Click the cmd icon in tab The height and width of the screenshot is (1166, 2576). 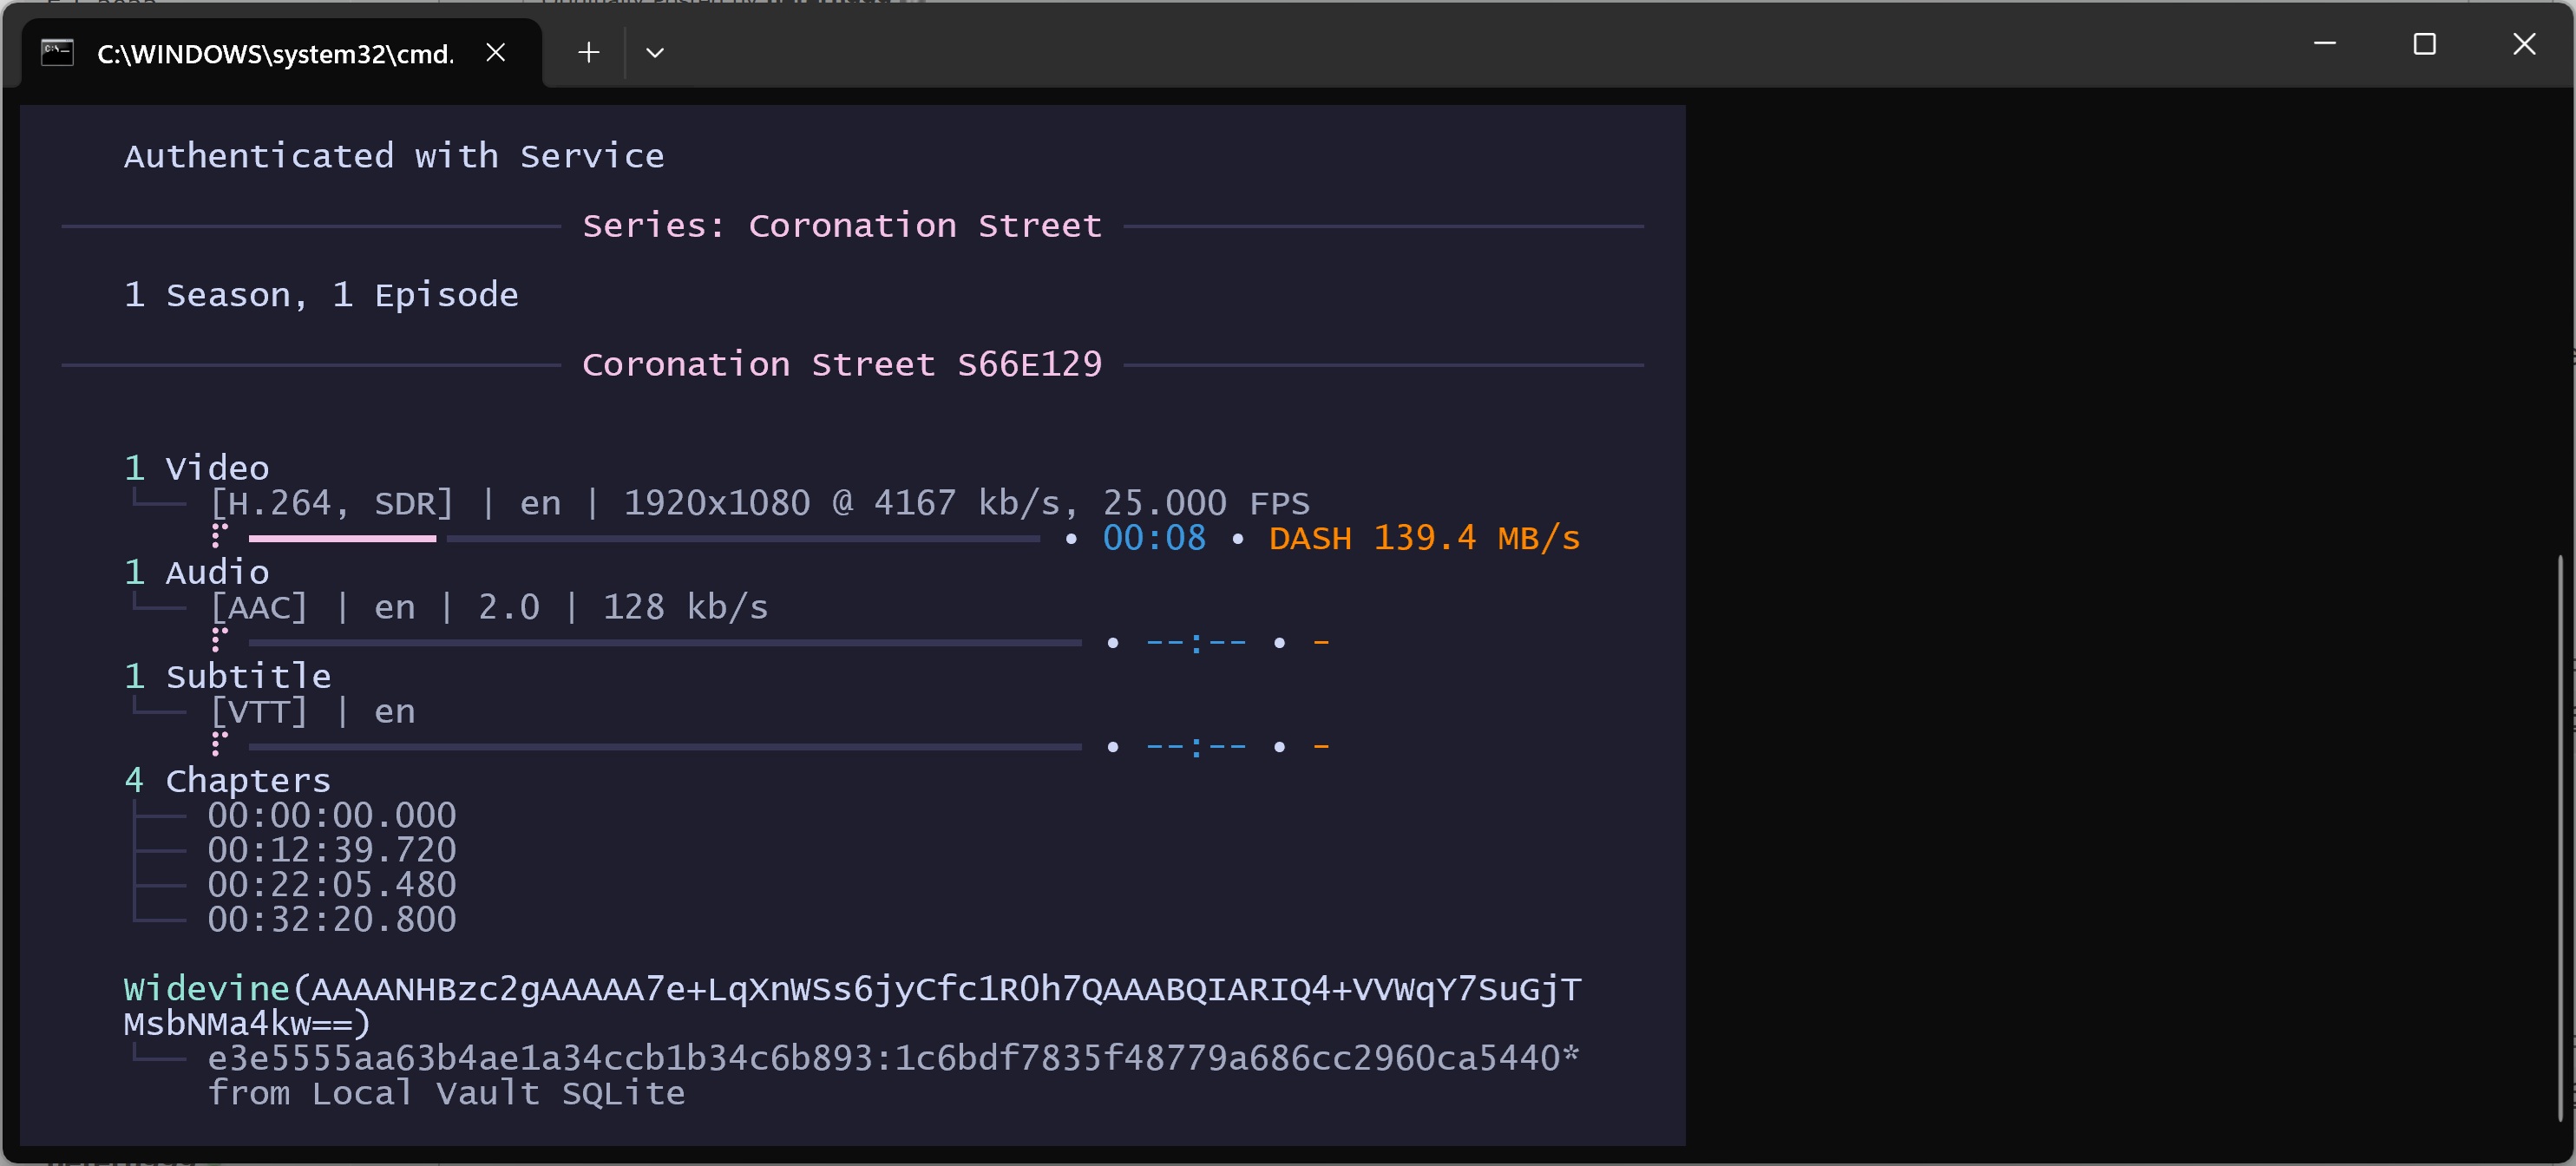(x=57, y=52)
